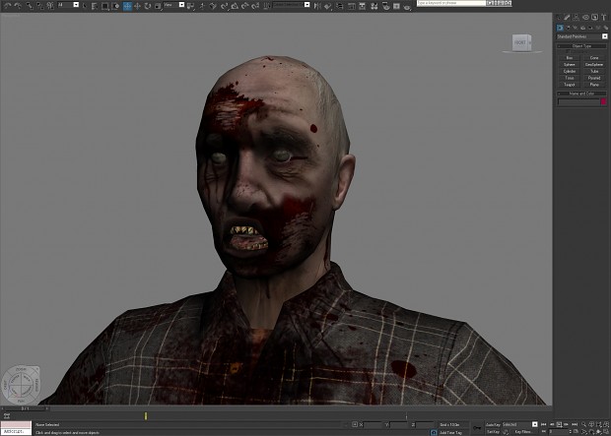Click the Redo arrow icon

pos(18,6)
